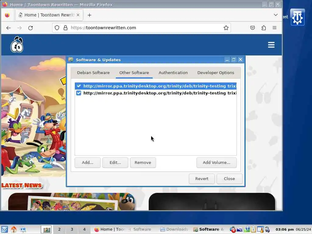Click the Add Volume... button
Image resolution: width=312 pixels, height=234 pixels.
point(217,163)
